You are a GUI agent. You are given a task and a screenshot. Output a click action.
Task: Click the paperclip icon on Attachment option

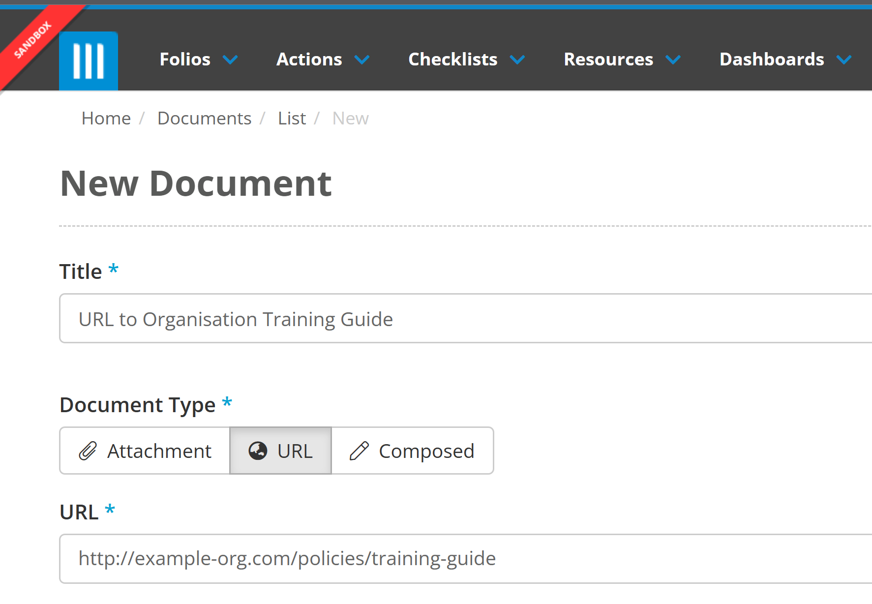coord(88,451)
